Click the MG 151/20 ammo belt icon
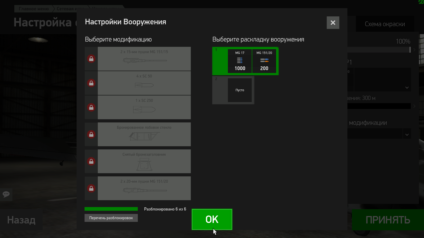 click(264, 61)
